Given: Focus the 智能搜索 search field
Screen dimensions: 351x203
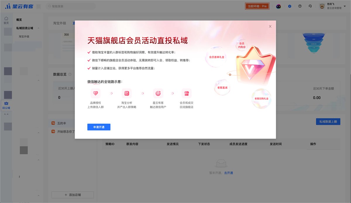Looking at the screenshot, I should [70, 6].
